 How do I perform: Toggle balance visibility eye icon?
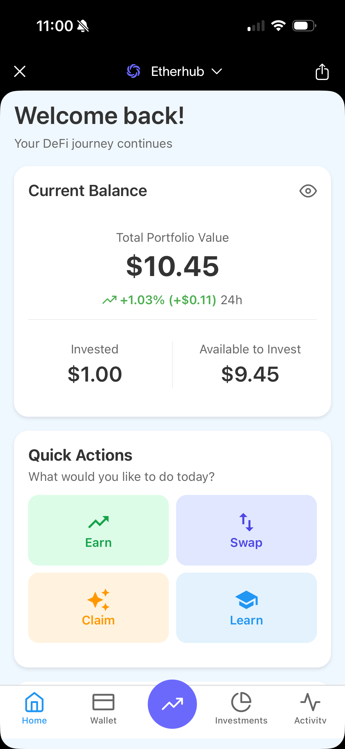308,191
